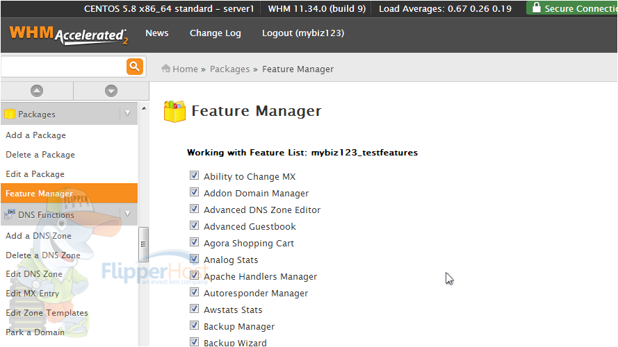Click the WHM Accelerated logo

69,35
